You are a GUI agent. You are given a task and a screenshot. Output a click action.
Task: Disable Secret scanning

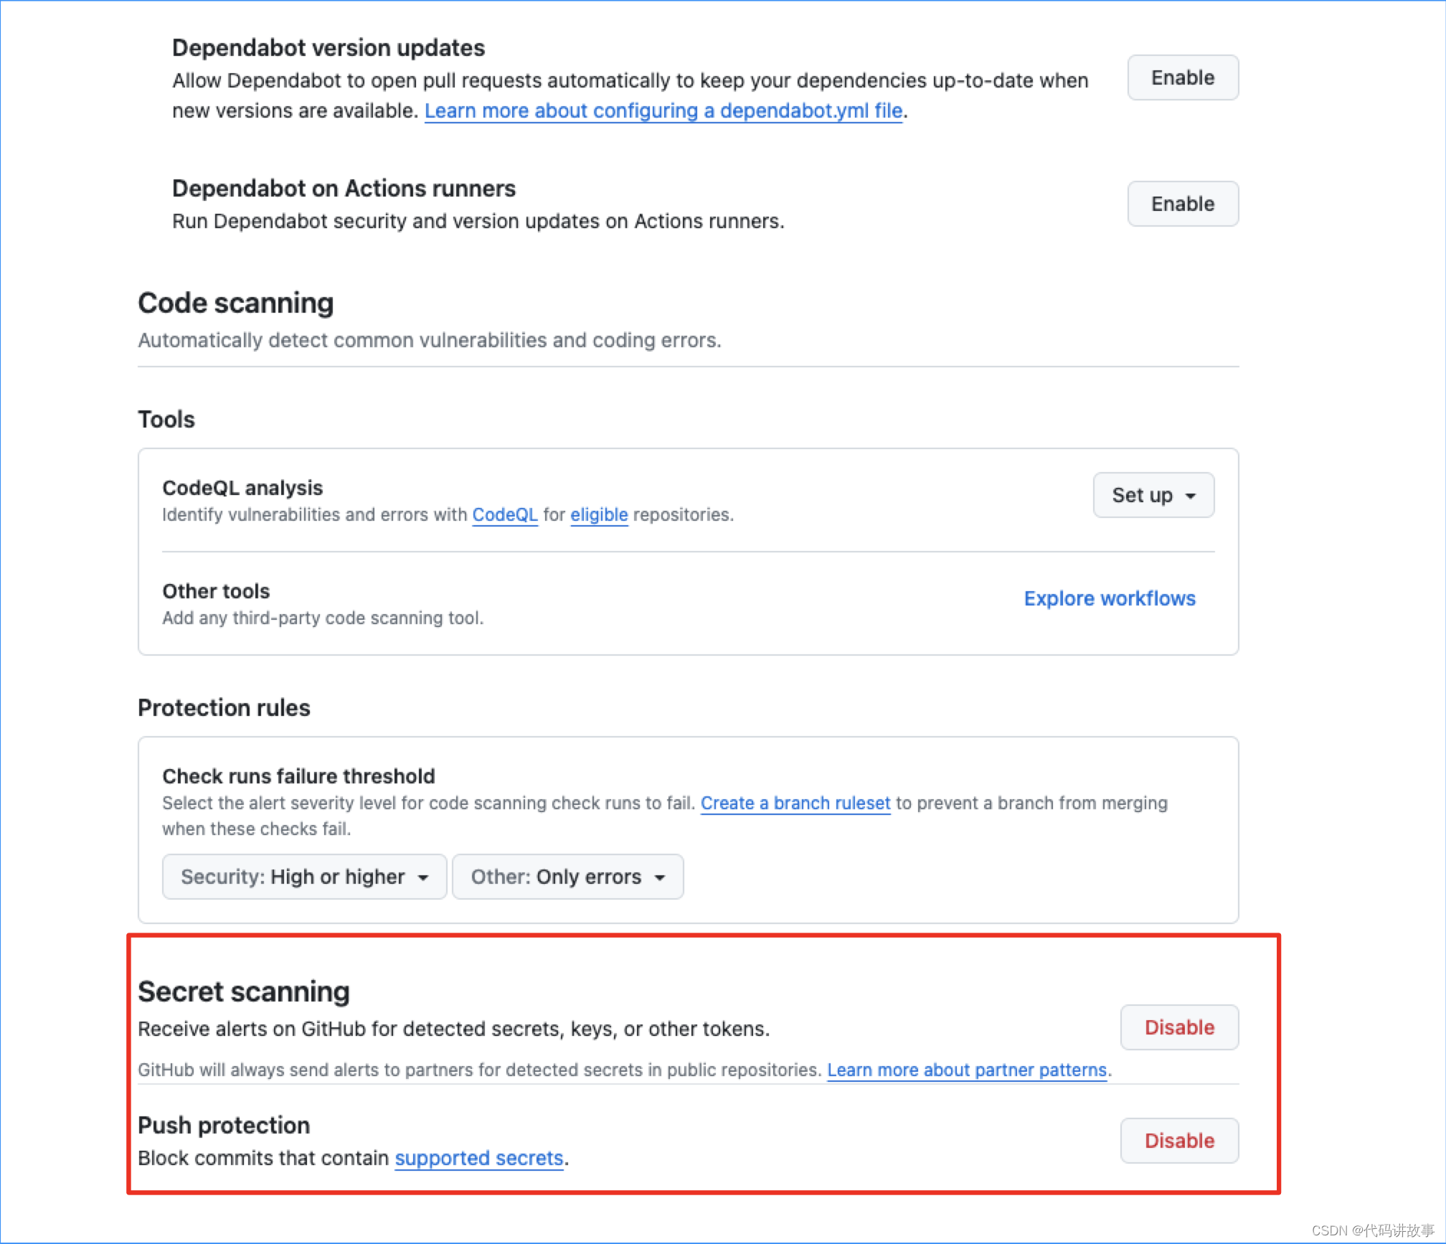tap(1178, 1027)
